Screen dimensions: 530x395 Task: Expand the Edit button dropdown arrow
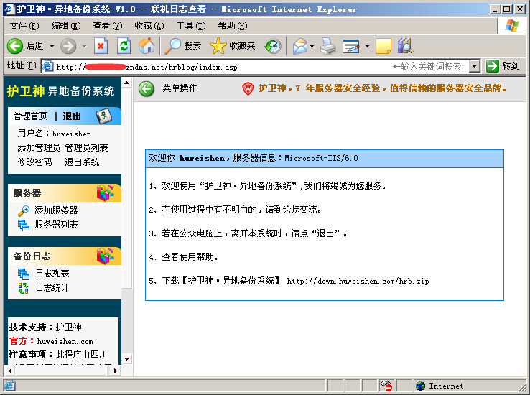[x=367, y=46]
